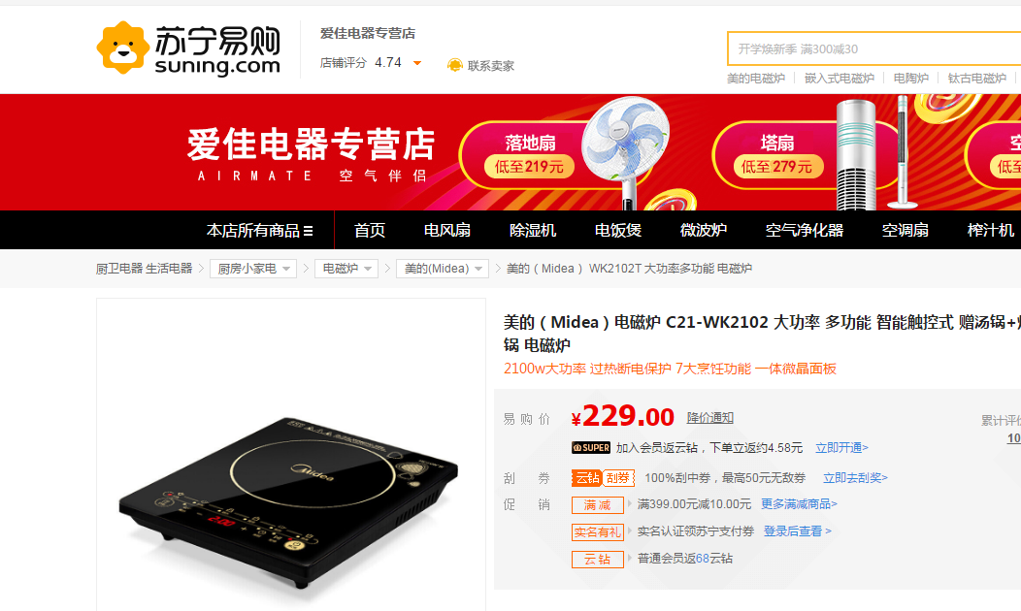Click the 云钻 promotion tag

tap(597, 559)
